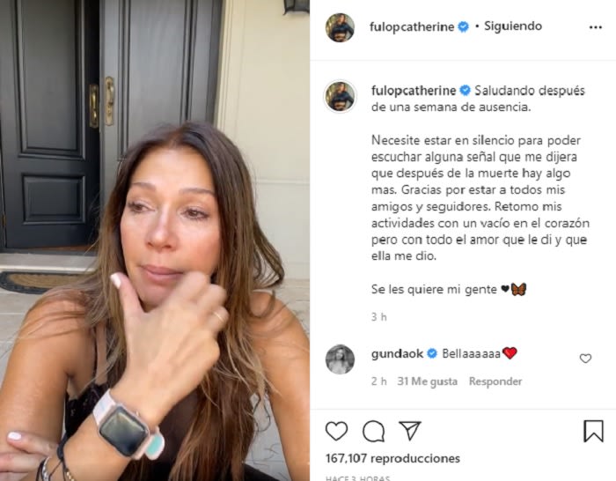Click 3 h timestamp under caption
The image size is (616, 481).
tap(378, 317)
